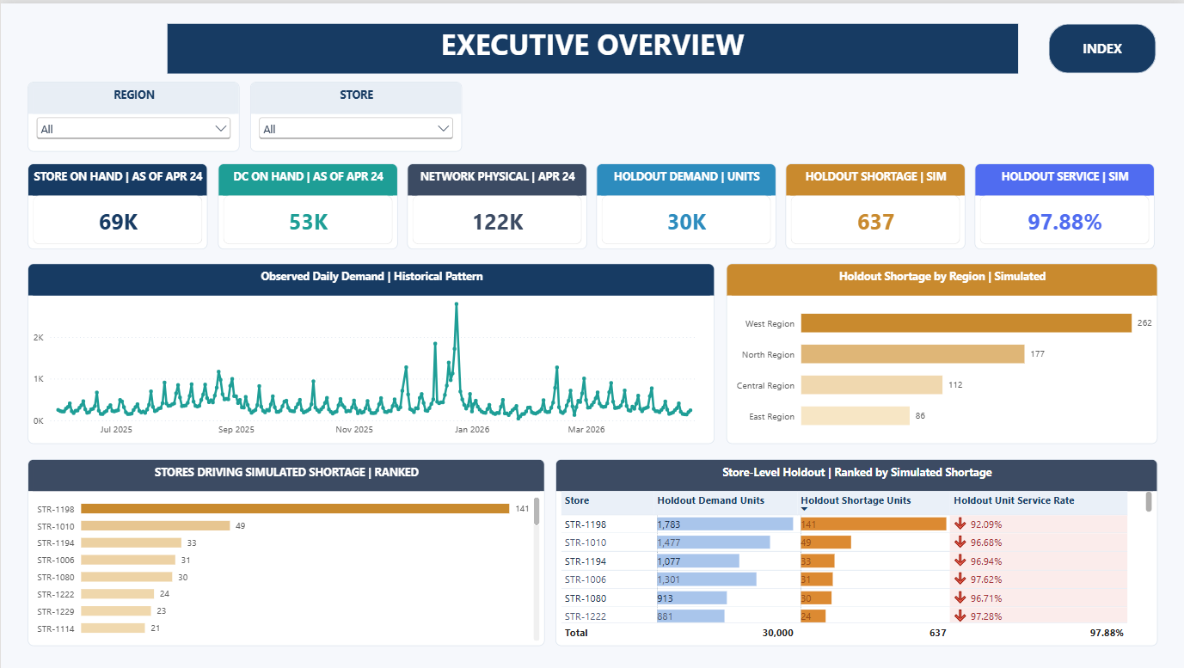This screenshot has height=668, width=1184.
Task: Click the Holdout Service 97.88% value
Action: 1064,222
